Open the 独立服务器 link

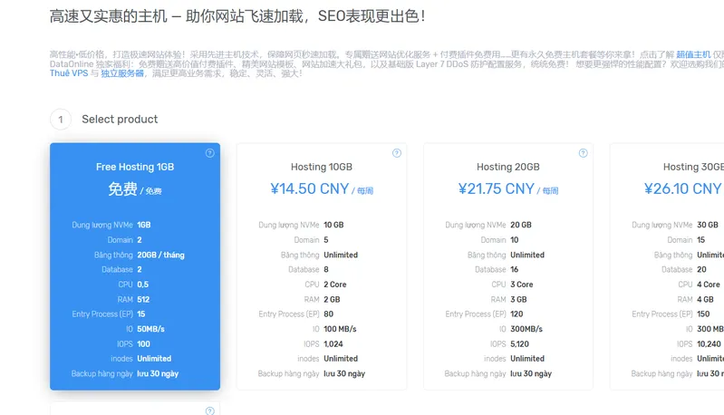tap(122, 72)
